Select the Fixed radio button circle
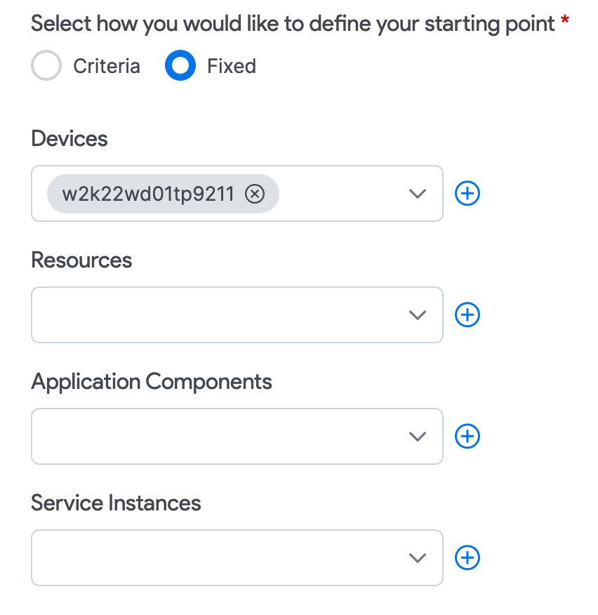This screenshot has height=615, width=598. [x=180, y=67]
